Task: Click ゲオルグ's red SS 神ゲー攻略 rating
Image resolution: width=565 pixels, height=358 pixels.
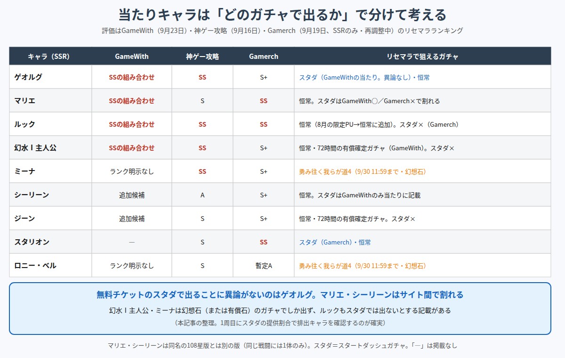Action: (x=202, y=77)
